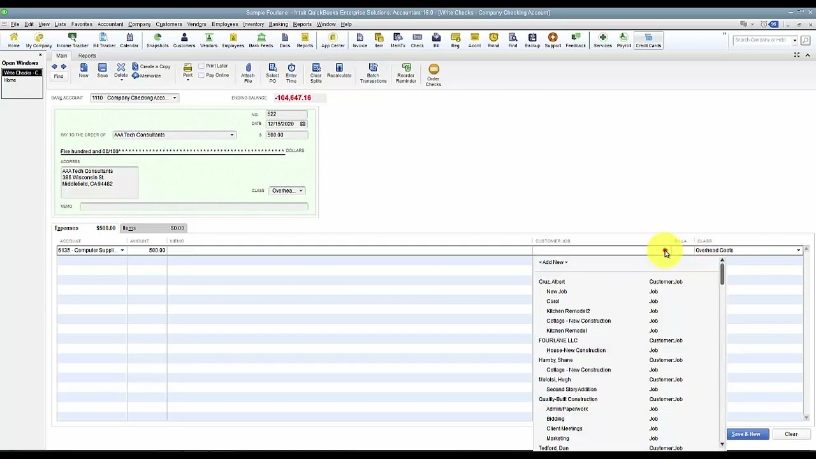Select Add New in customer job list
This screenshot has height=459, width=816.
(x=553, y=262)
